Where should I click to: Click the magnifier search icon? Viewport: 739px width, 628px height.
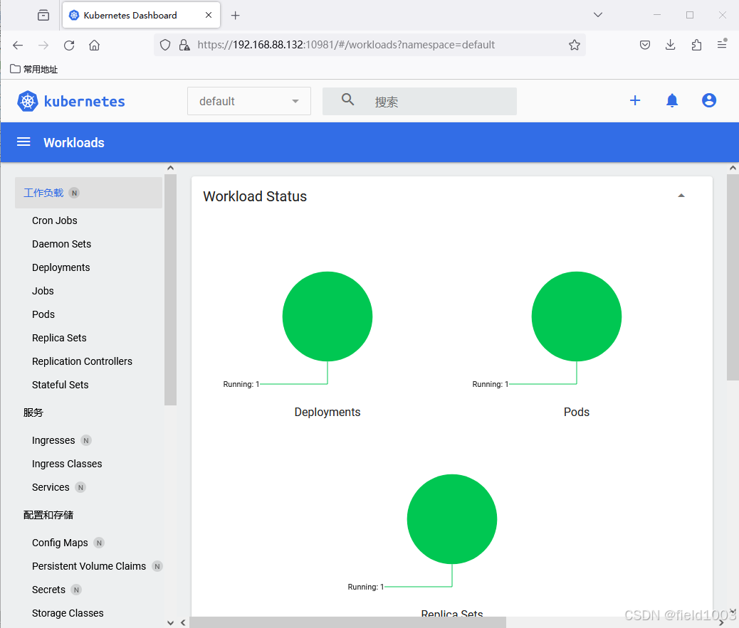click(348, 100)
